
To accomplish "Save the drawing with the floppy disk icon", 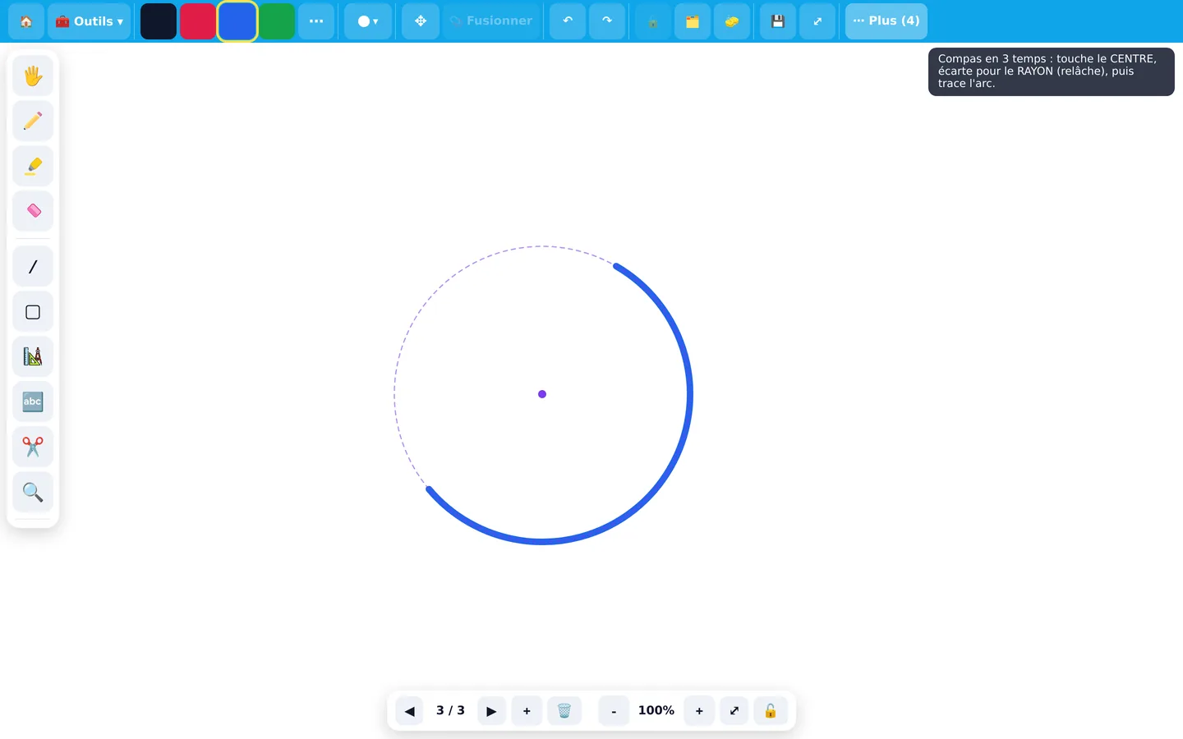I will 778,21.
